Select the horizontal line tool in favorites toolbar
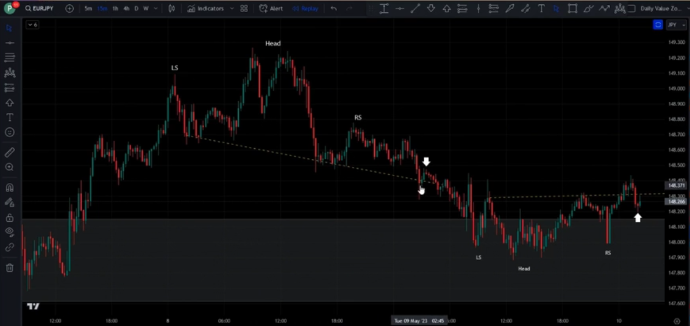 tap(400, 9)
